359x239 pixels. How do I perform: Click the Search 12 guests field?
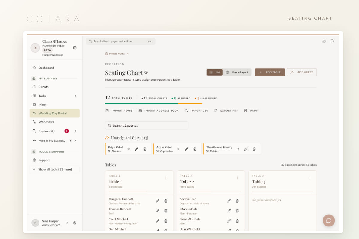pyautogui.click(x=147, y=125)
